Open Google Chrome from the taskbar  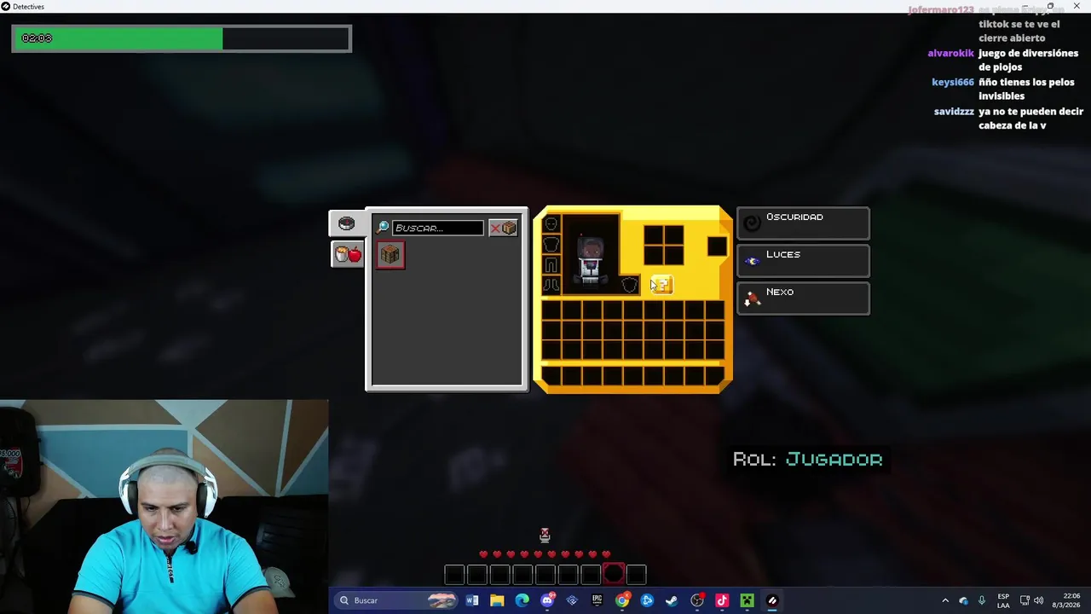622,600
